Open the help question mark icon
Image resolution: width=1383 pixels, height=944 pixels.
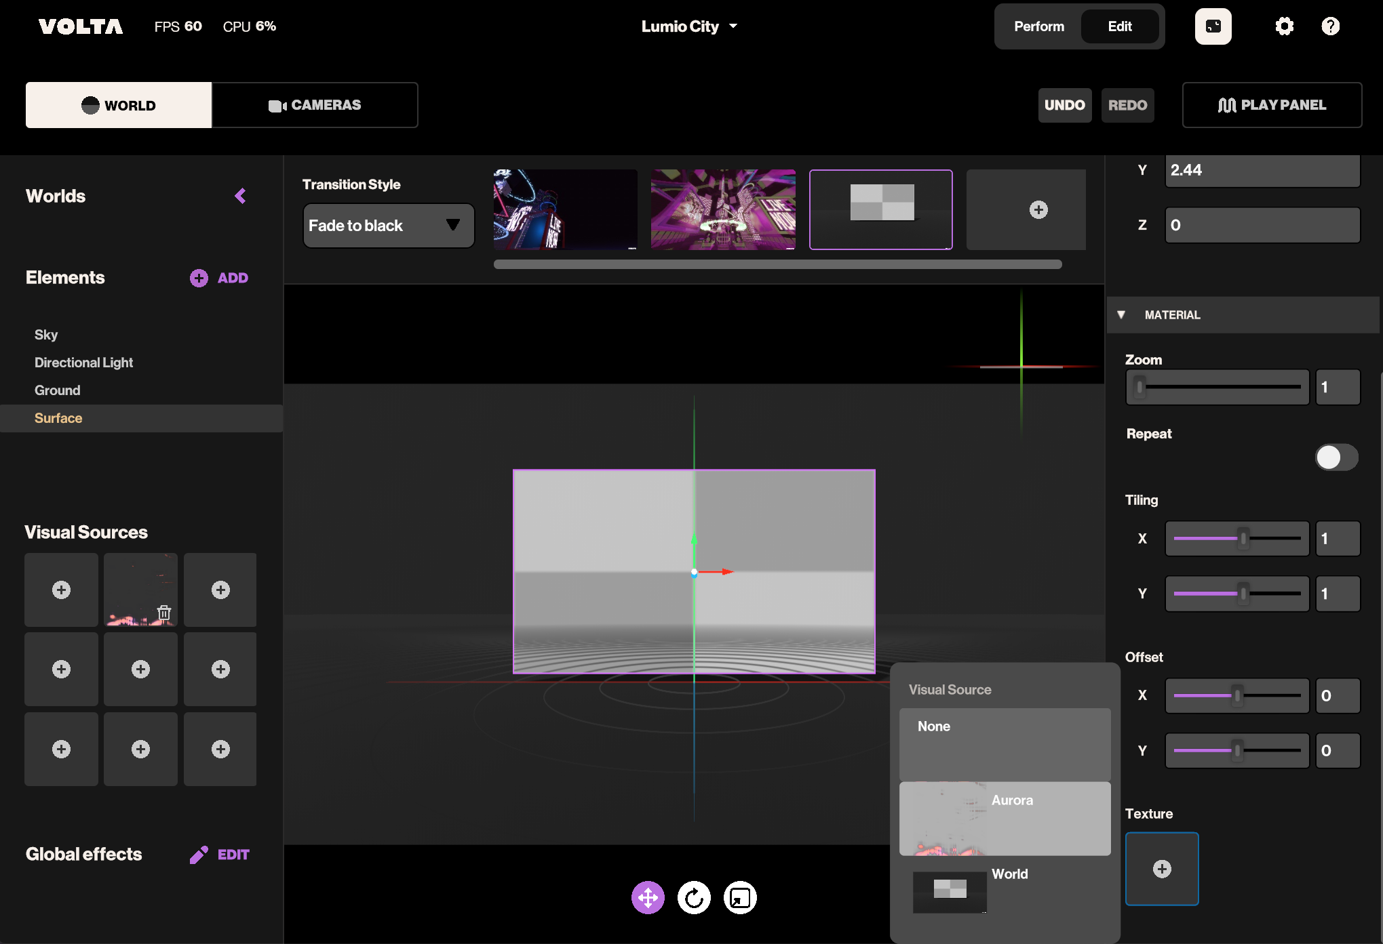pyautogui.click(x=1330, y=26)
